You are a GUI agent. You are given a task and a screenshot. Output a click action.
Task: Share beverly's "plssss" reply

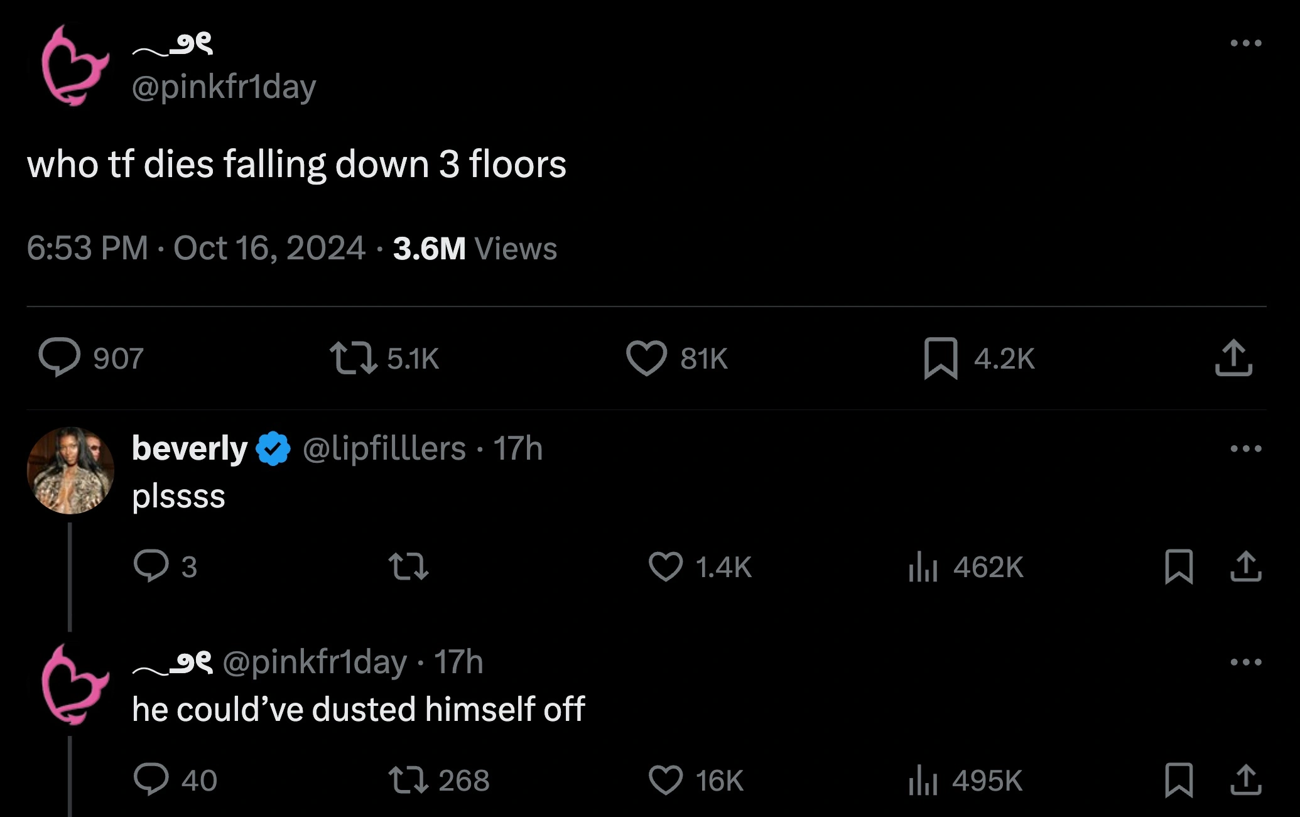coord(1246,566)
